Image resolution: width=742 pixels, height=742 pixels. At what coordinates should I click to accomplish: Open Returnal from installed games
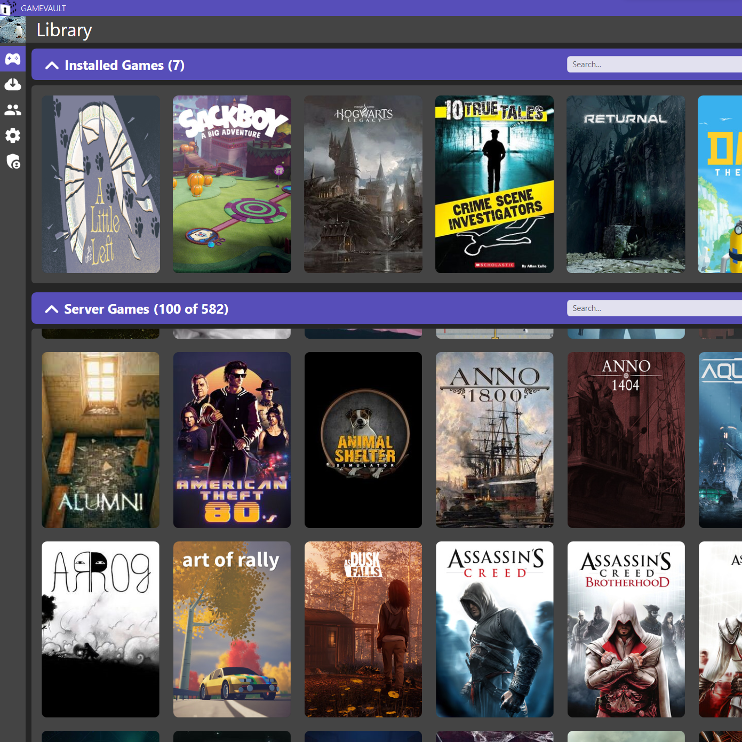[625, 184]
